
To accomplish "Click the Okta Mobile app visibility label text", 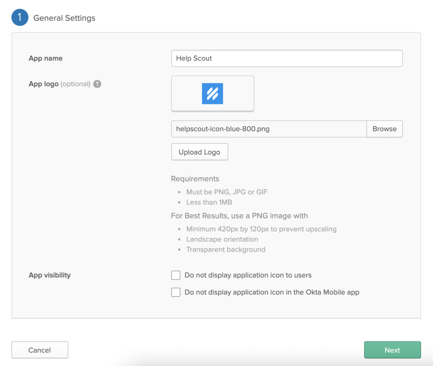I will click(x=272, y=293).
